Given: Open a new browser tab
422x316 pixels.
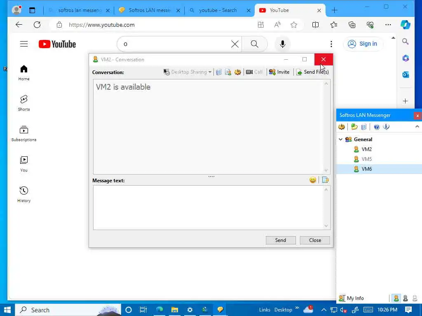Looking at the screenshot, I should [x=334, y=10].
